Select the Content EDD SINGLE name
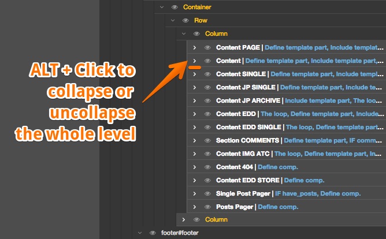This screenshot has height=239, width=386. (x=248, y=127)
